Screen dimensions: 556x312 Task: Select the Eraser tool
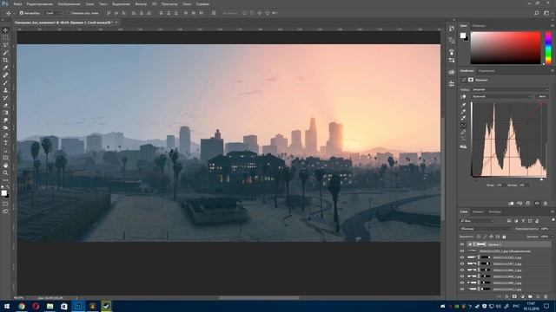5,105
